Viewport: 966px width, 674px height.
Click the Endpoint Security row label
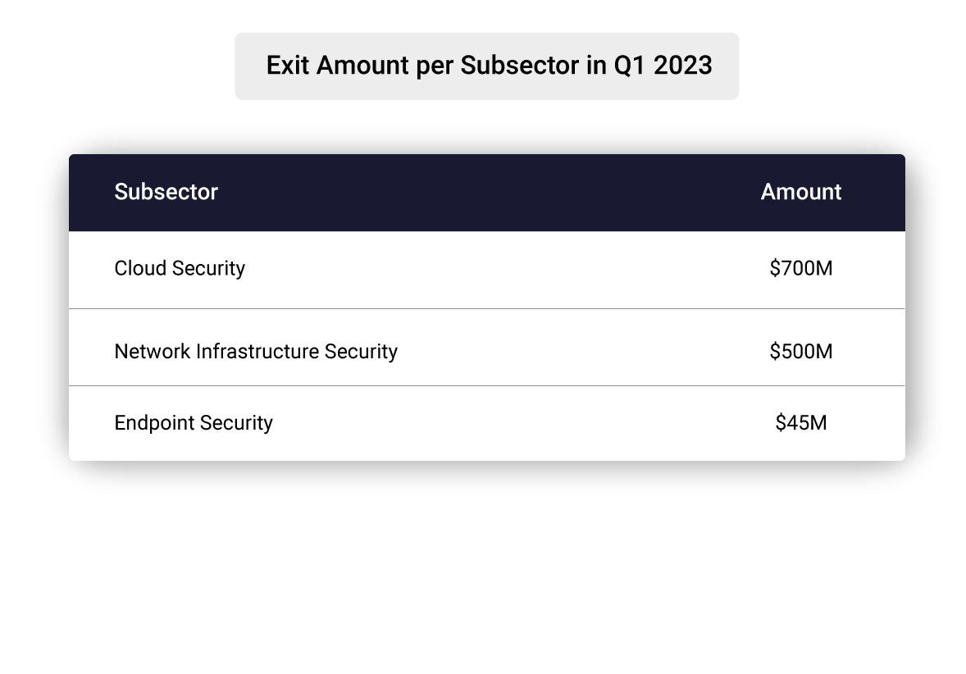pos(194,423)
